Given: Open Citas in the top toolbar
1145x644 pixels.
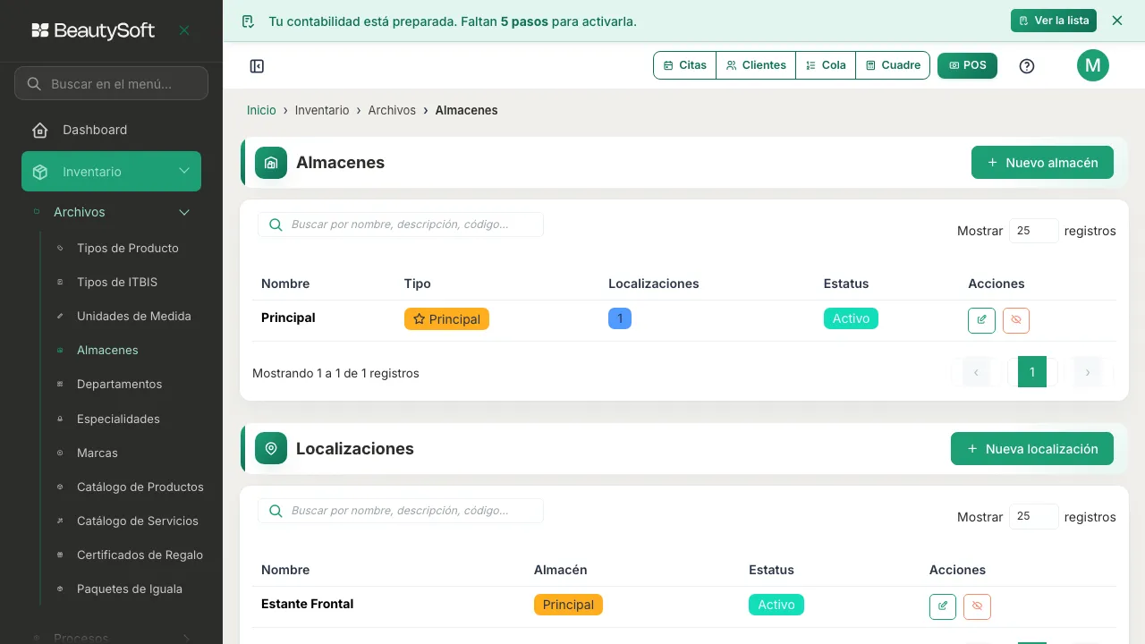Looking at the screenshot, I should point(685,65).
